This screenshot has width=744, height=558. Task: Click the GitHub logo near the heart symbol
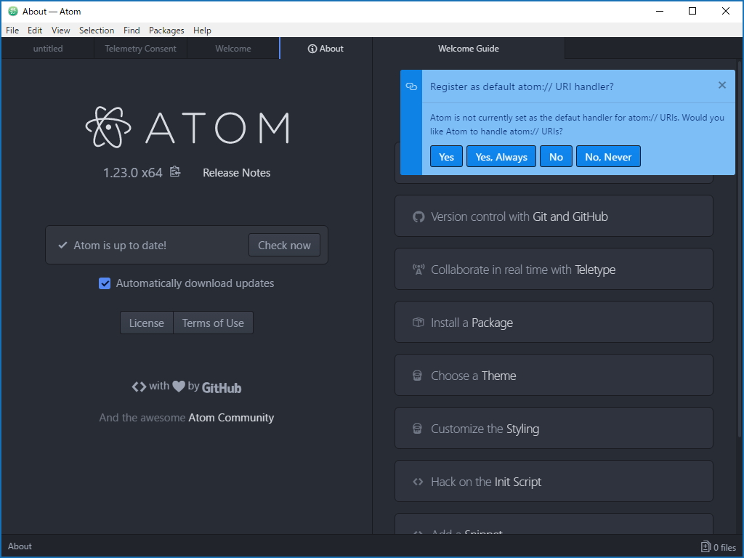click(x=221, y=387)
